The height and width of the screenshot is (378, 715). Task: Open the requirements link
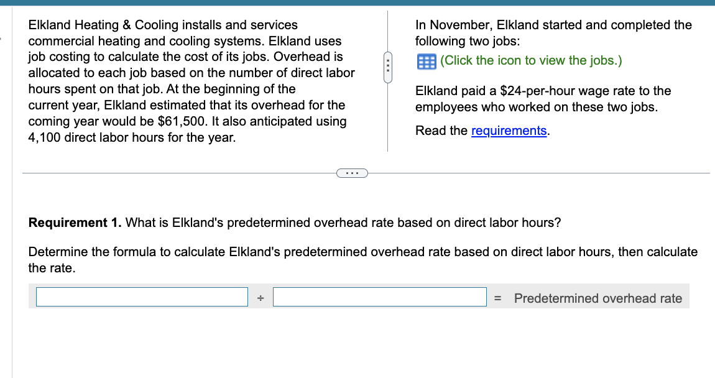coord(509,131)
